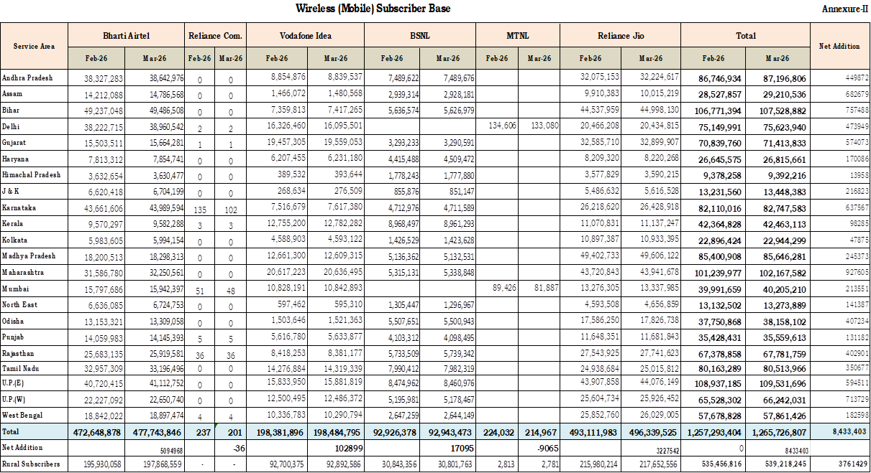Select overall net addition total 8,433,403
Viewport: 871px width, 473px height.
click(x=839, y=433)
